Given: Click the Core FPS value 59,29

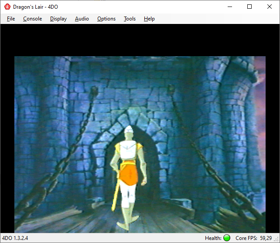Looking at the screenshot, I should click(266, 238).
